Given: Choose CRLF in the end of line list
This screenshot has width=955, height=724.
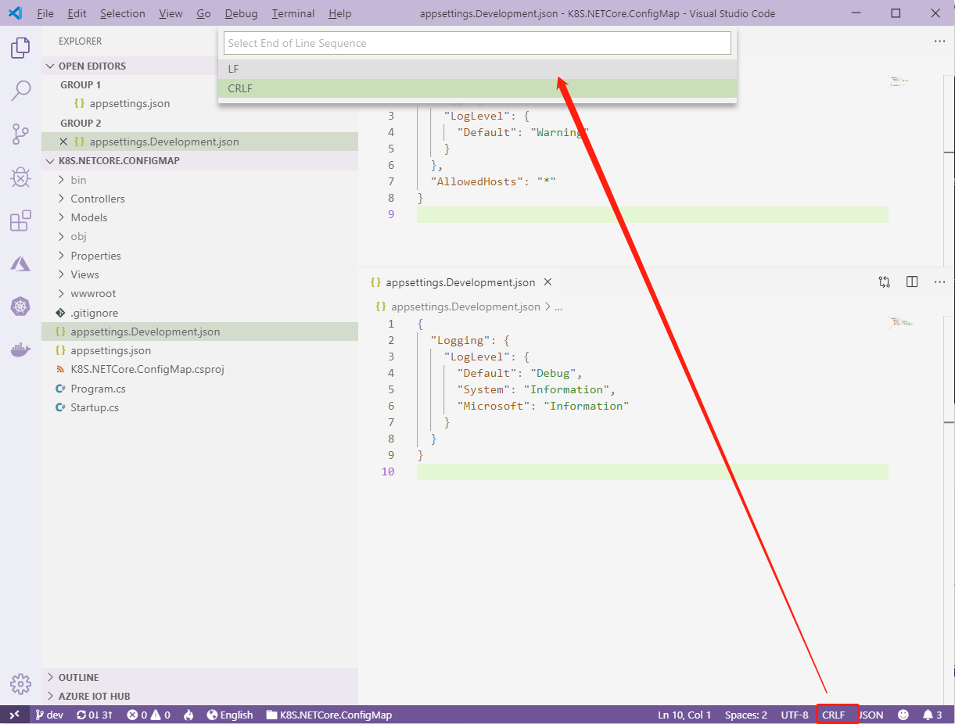Looking at the screenshot, I should [477, 88].
